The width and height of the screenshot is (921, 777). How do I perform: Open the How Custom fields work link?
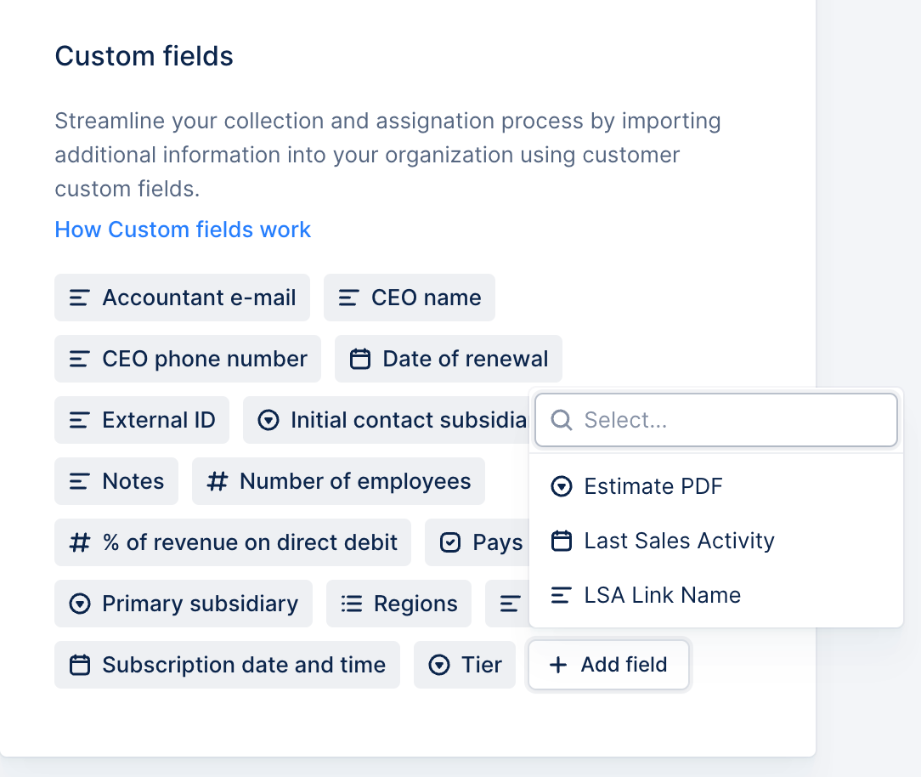(183, 230)
